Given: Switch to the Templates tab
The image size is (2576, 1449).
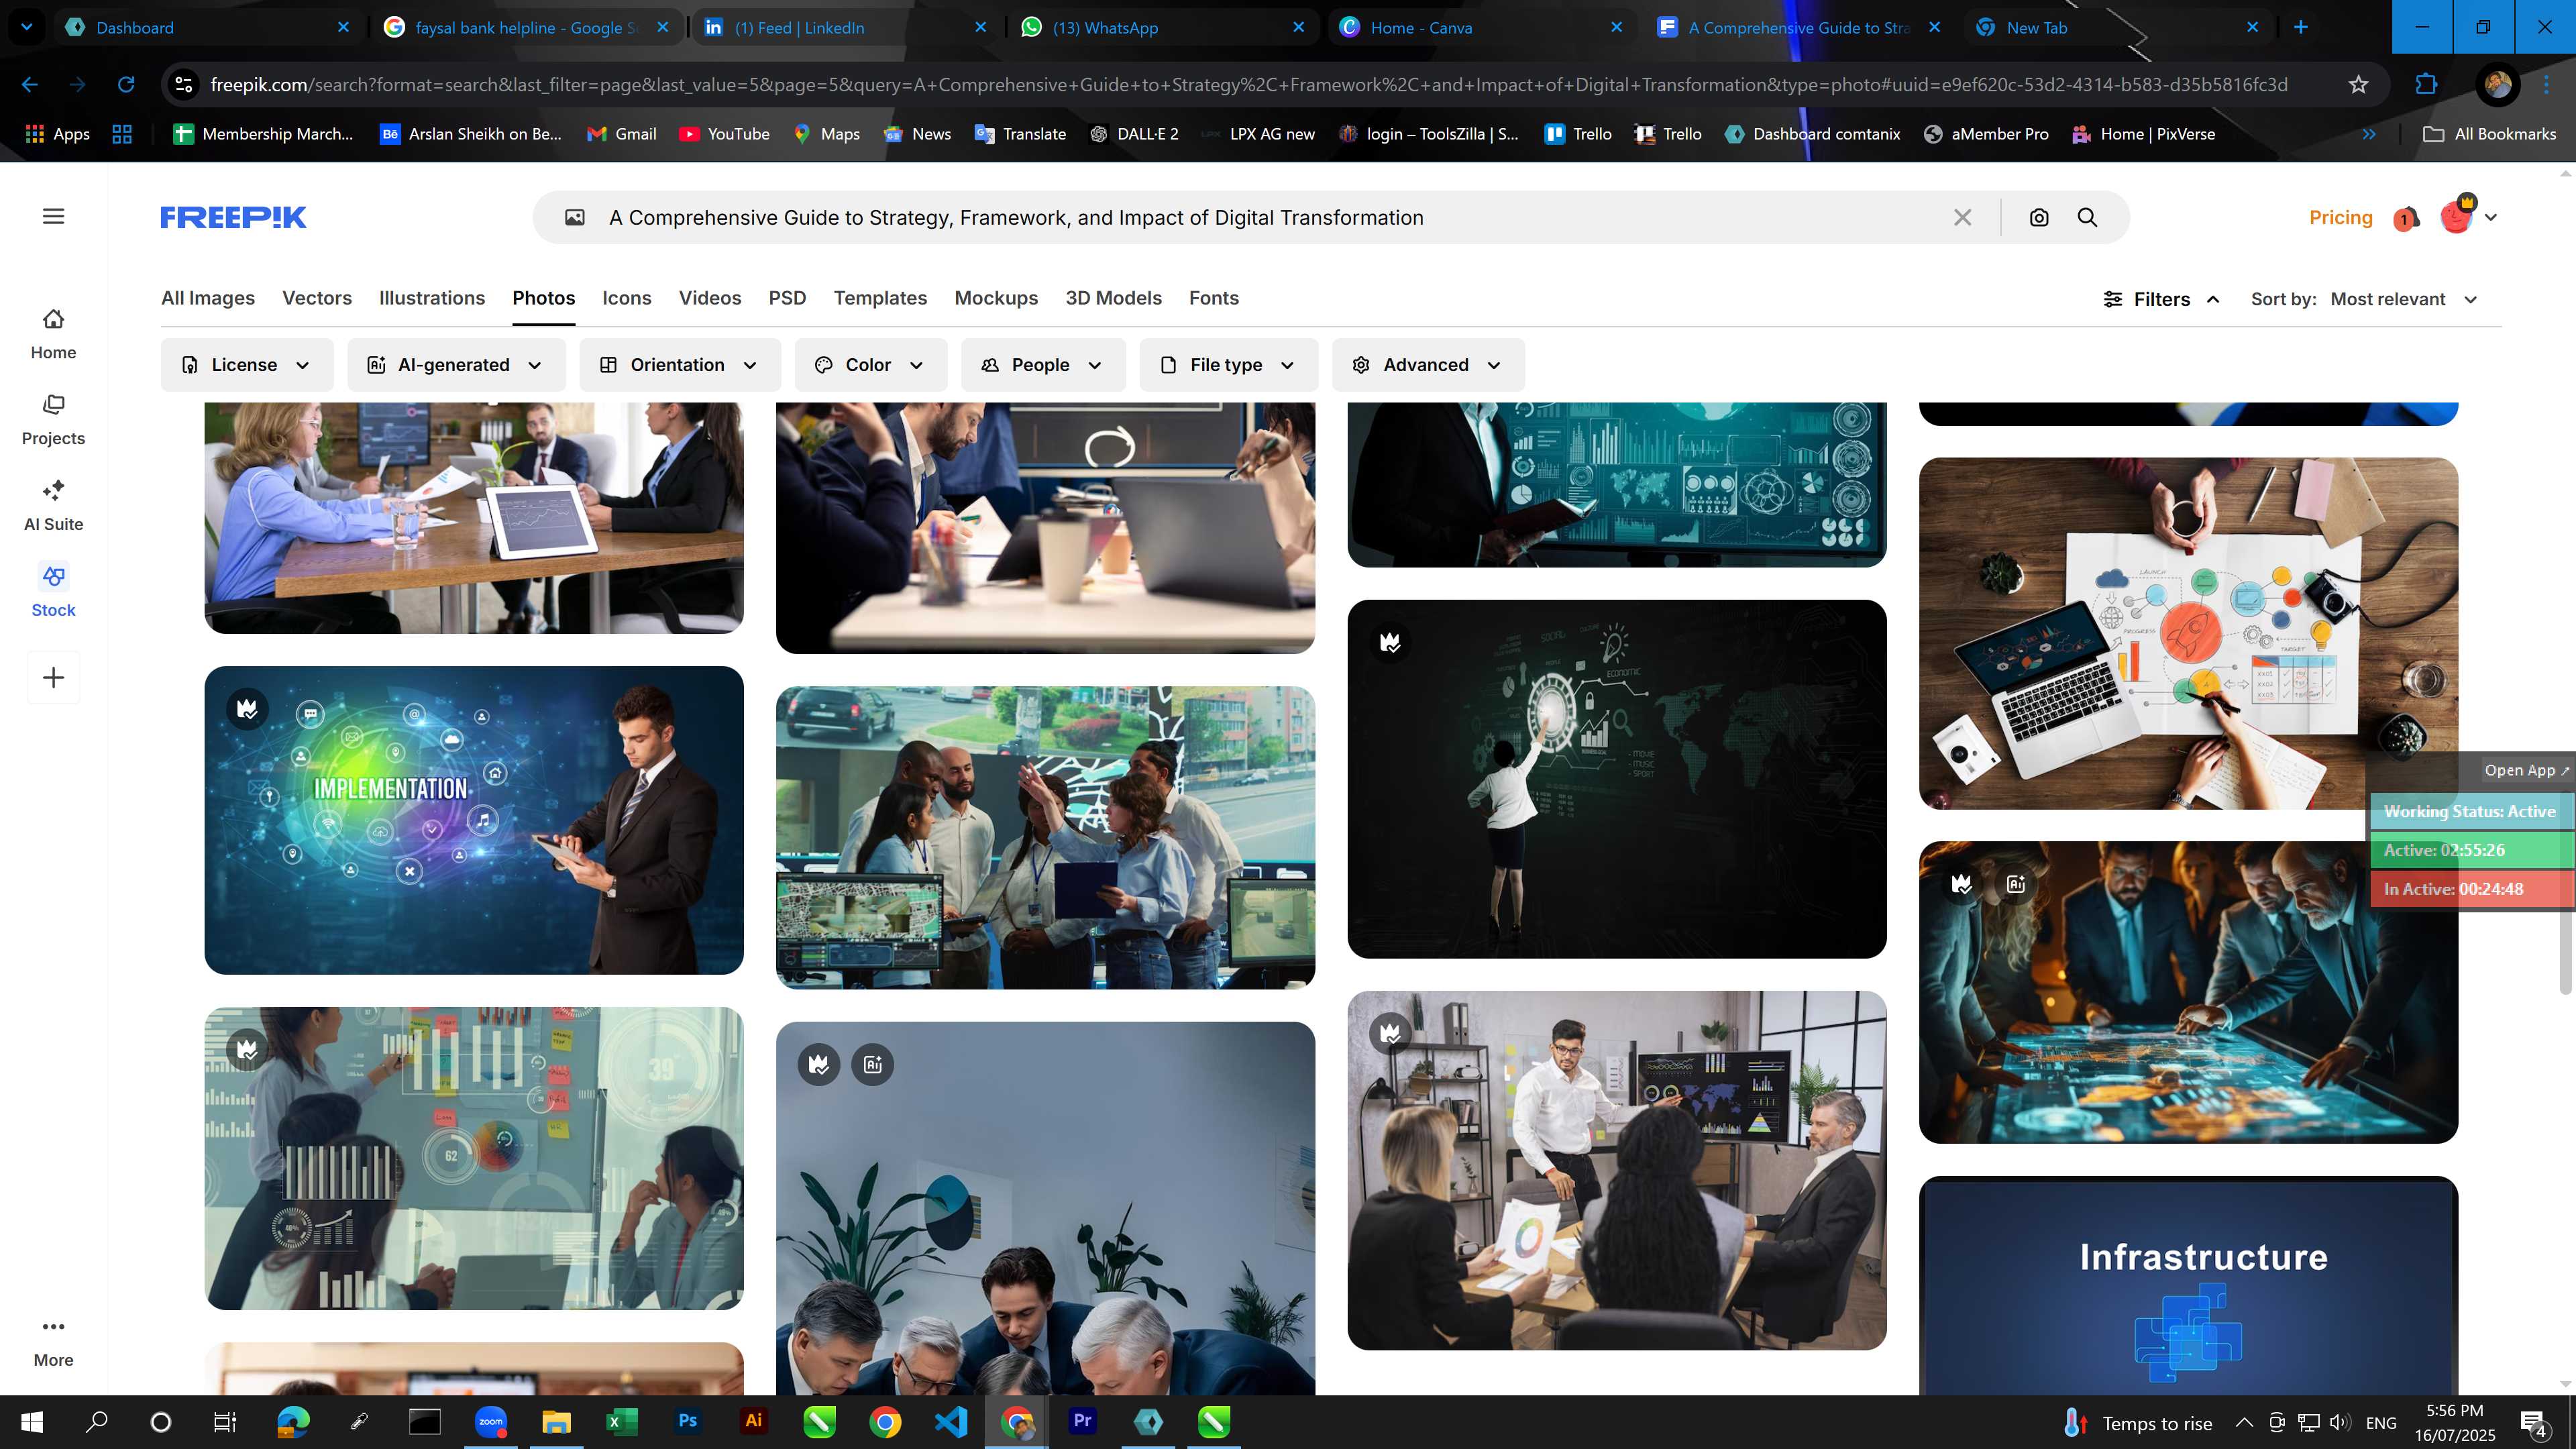Looking at the screenshot, I should (x=880, y=298).
